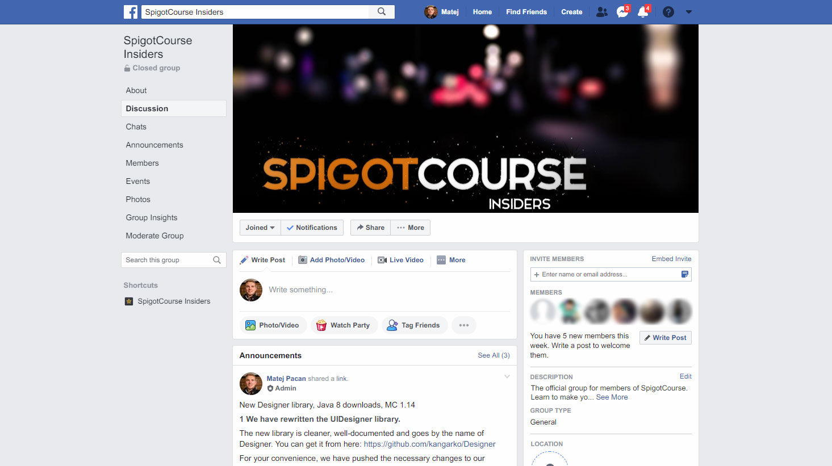This screenshot has height=466, width=832.
Task: Select the Live Video tab
Action: 401,260
